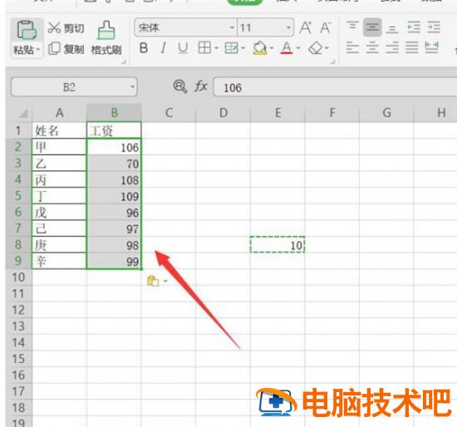Select column E header
The width and height of the screenshot is (457, 427).
(278, 112)
